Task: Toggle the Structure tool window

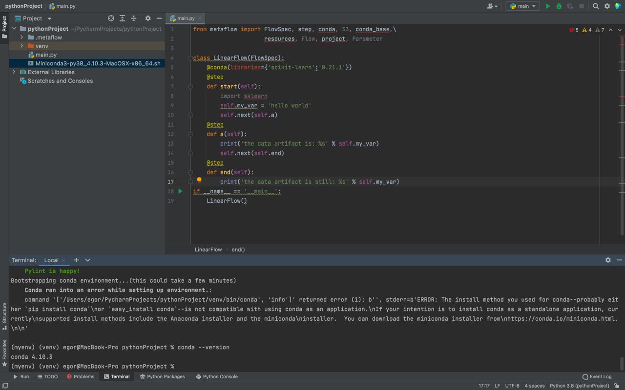Action: (4, 313)
